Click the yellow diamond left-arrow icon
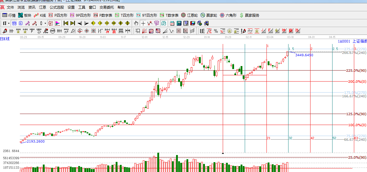The width and height of the screenshot is (367, 172). point(93,23)
